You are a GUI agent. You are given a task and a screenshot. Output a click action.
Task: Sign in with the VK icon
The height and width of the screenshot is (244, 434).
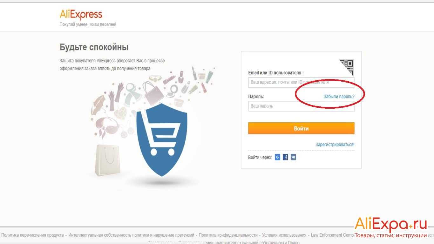click(293, 157)
